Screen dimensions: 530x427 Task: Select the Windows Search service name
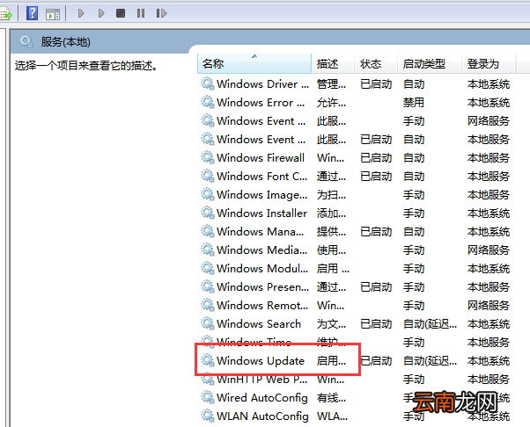259,324
